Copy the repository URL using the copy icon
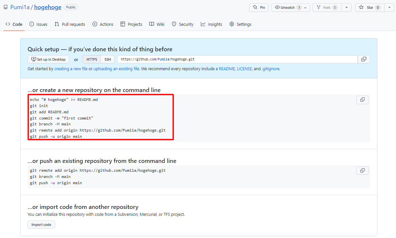This screenshot has height=238, width=396. (x=363, y=59)
